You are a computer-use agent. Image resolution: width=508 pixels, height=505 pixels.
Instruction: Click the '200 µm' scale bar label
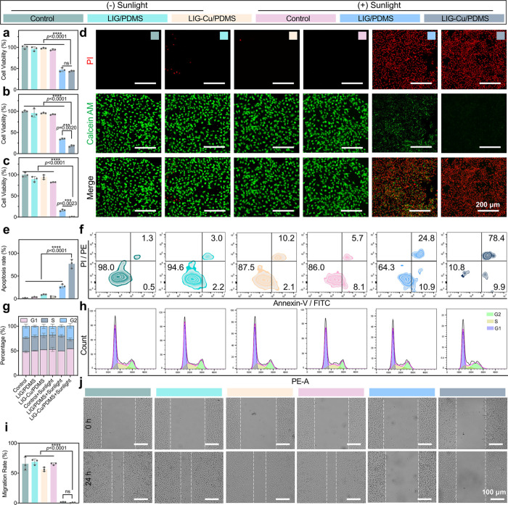click(x=488, y=205)
